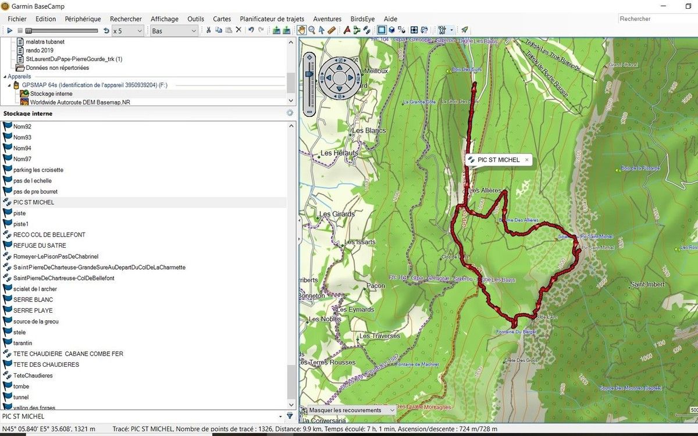Click the library tree scroll-down arrow
Image resolution: width=698 pixels, height=436 pixels.
[291, 102]
